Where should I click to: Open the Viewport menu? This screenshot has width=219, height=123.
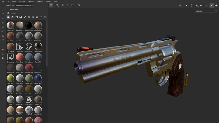coord(31,1)
